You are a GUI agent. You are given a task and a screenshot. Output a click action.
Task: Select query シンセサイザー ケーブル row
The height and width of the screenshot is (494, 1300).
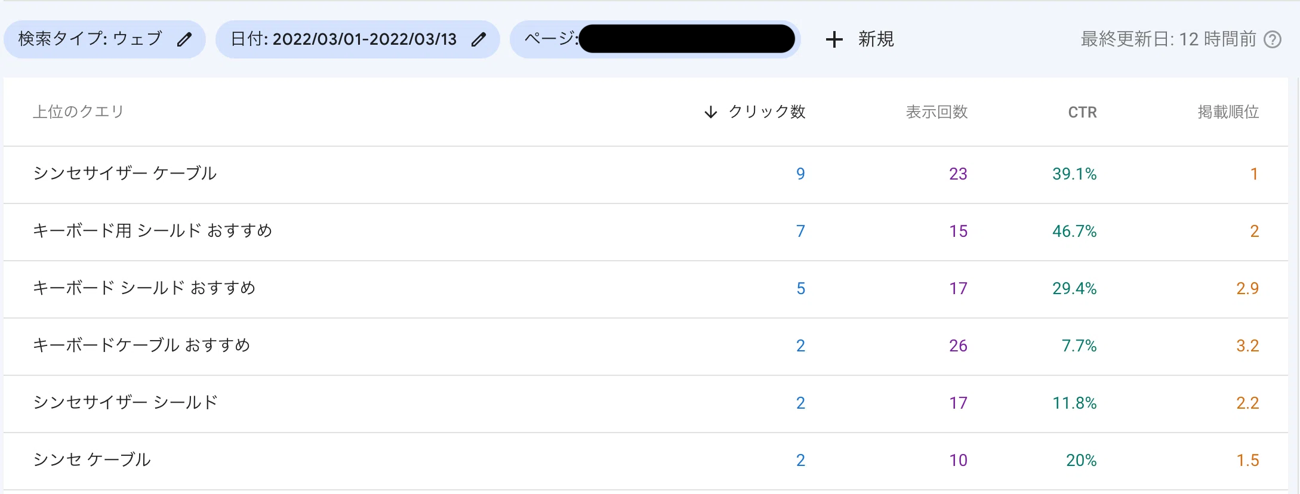[646, 174]
